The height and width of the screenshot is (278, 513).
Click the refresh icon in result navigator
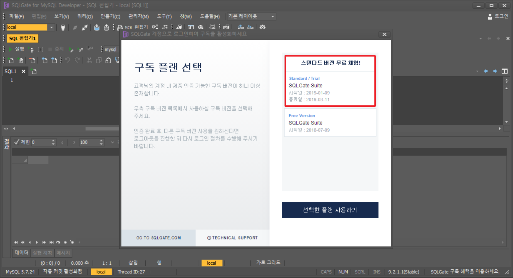(x=58, y=242)
